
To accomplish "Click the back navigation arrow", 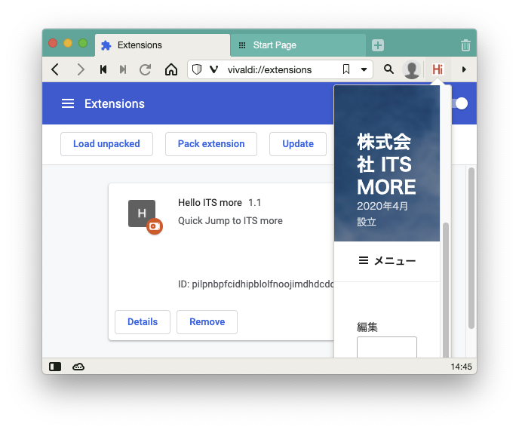I will (55, 69).
